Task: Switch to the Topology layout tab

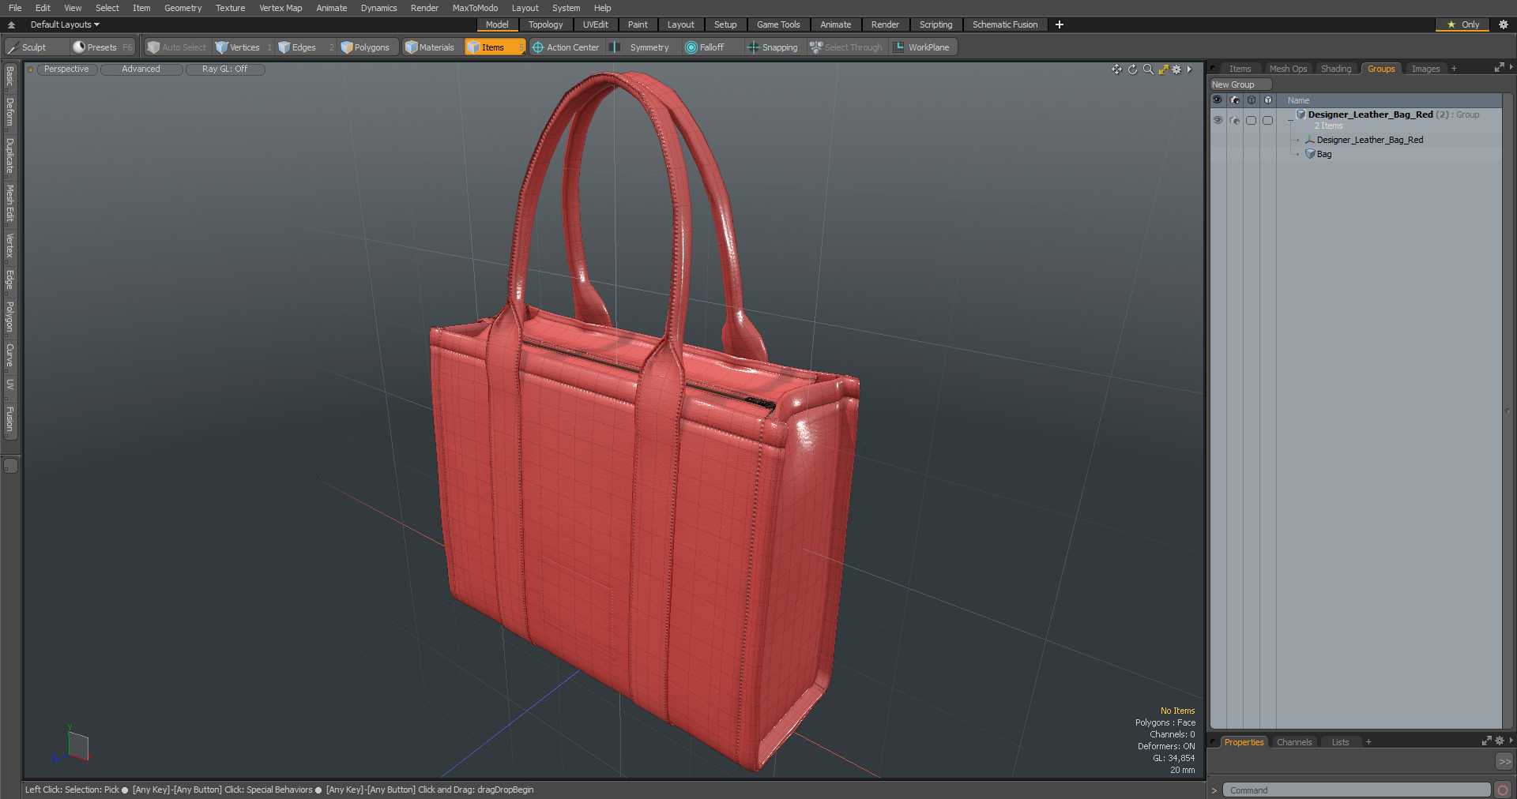Action: click(x=545, y=24)
